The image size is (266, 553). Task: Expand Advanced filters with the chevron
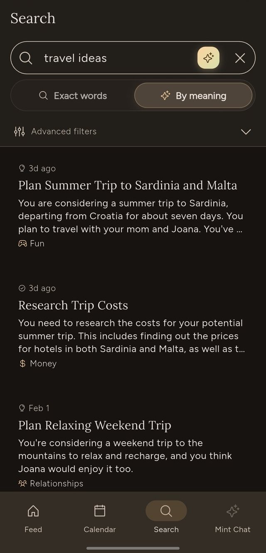point(246,132)
